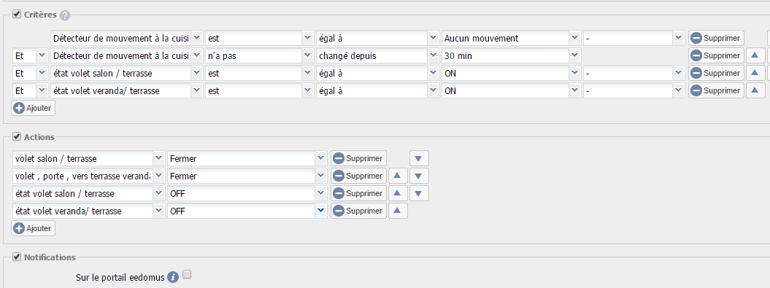Image resolution: width=770 pixels, height=288 pixels.
Task: Expand the changé depuis operator dropdown
Action: point(433,55)
